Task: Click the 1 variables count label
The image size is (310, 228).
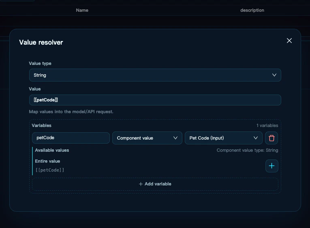Action: pos(267,125)
